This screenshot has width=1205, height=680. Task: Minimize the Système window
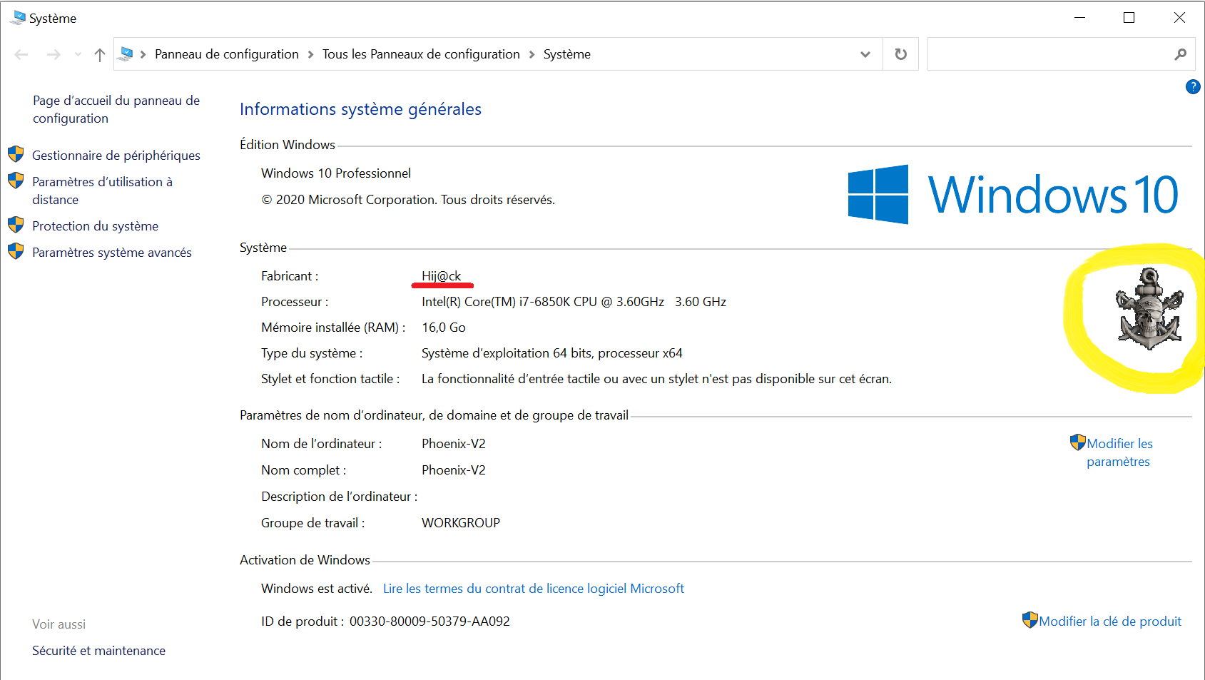(1080, 17)
